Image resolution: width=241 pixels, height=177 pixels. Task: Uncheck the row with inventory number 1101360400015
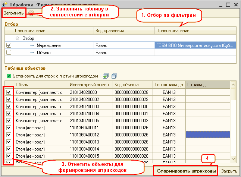click(x=9, y=156)
